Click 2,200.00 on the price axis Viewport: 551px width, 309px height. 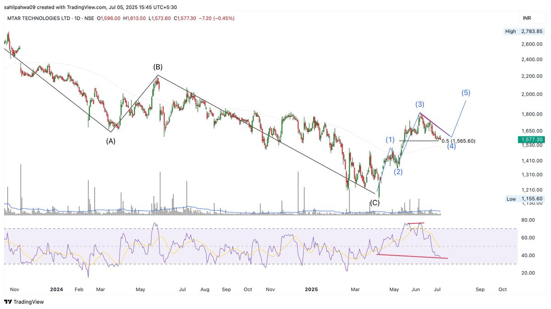coord(533,76)
